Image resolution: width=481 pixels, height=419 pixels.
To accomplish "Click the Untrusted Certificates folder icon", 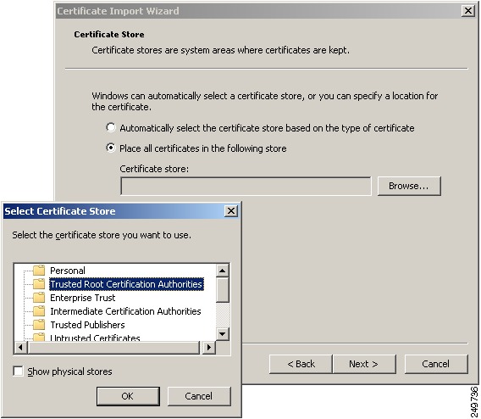I will click(39, 337).
